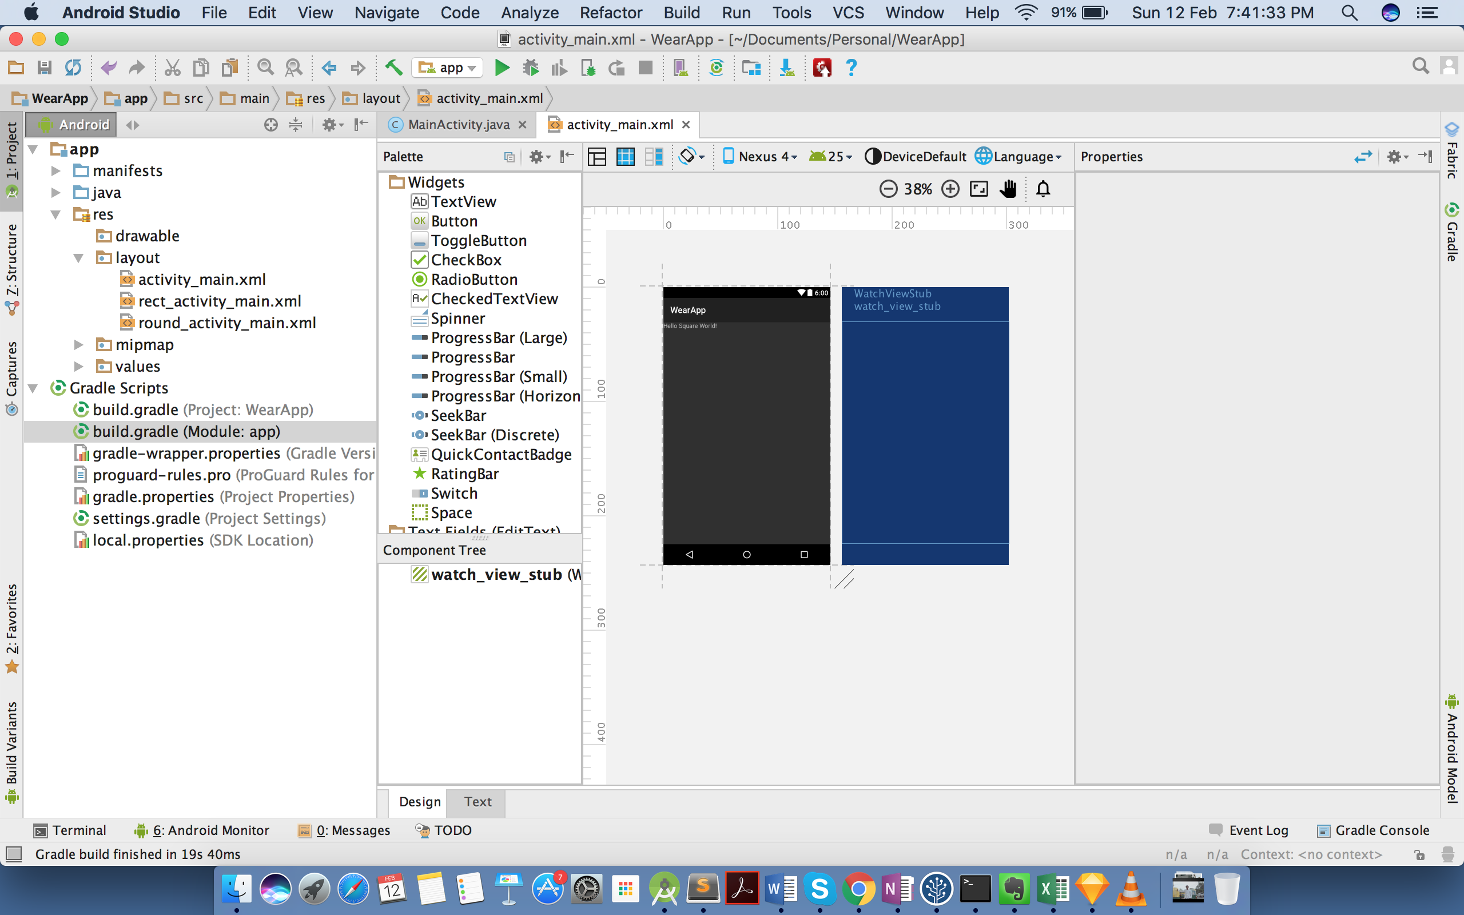Click the Zoom to Fit icon

[x=979, y=189]
